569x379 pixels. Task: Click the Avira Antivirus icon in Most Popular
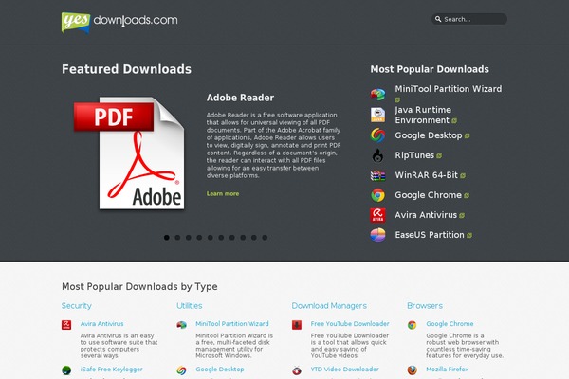377,215
